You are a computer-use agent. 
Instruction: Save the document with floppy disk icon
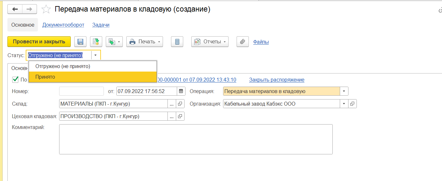click(80, 42)
